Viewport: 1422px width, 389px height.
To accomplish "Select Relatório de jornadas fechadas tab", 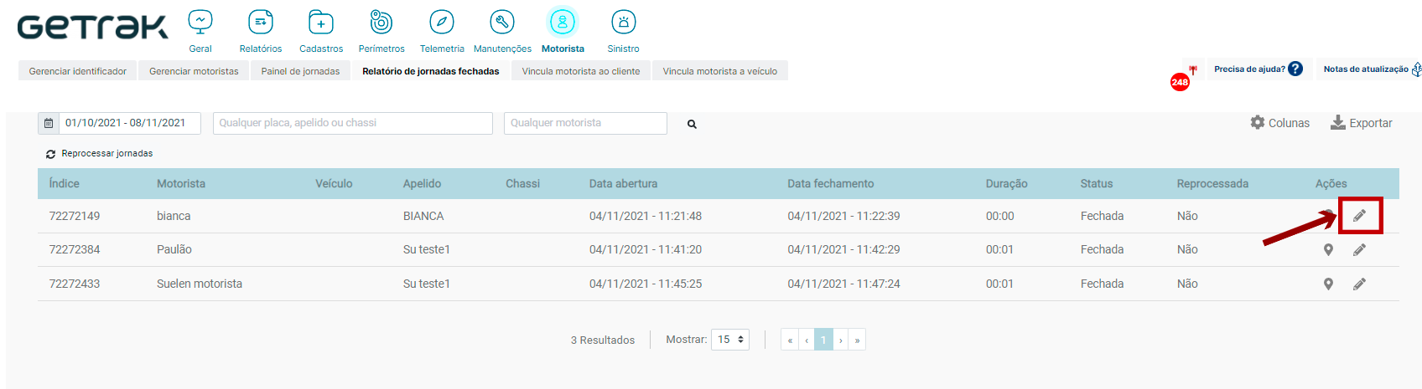I will (431, 71).
